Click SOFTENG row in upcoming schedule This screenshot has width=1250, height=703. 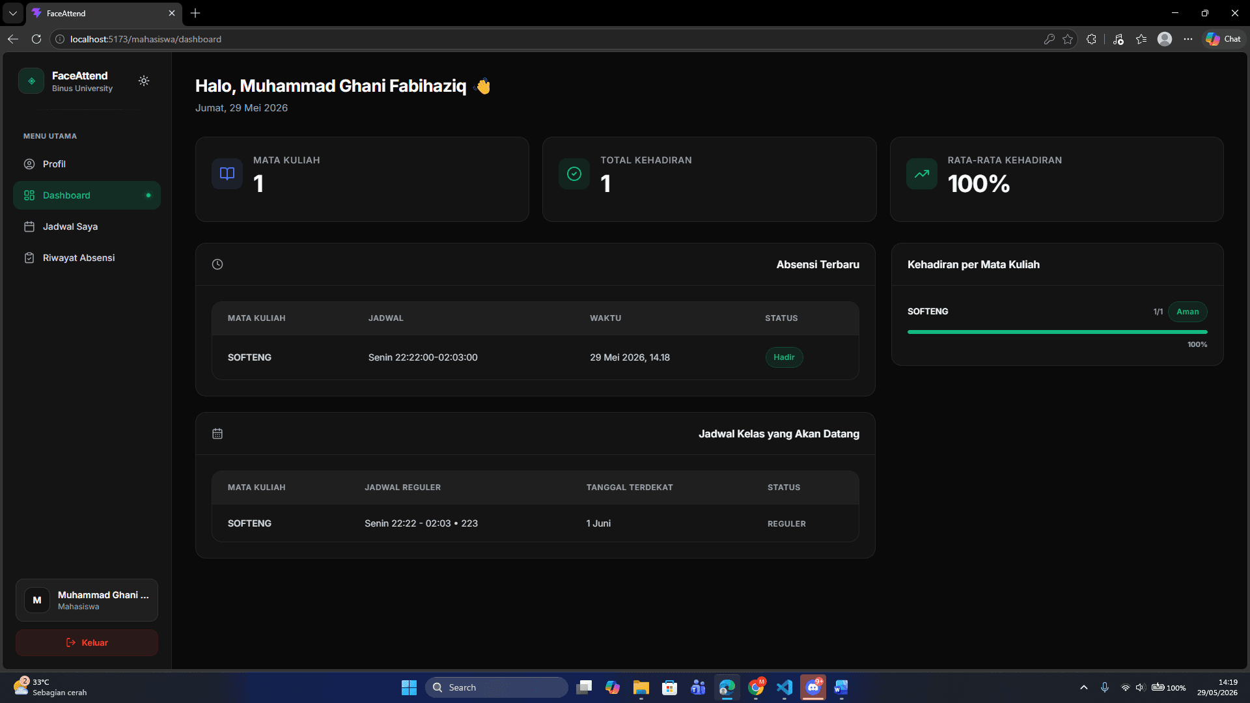[535, 523]
